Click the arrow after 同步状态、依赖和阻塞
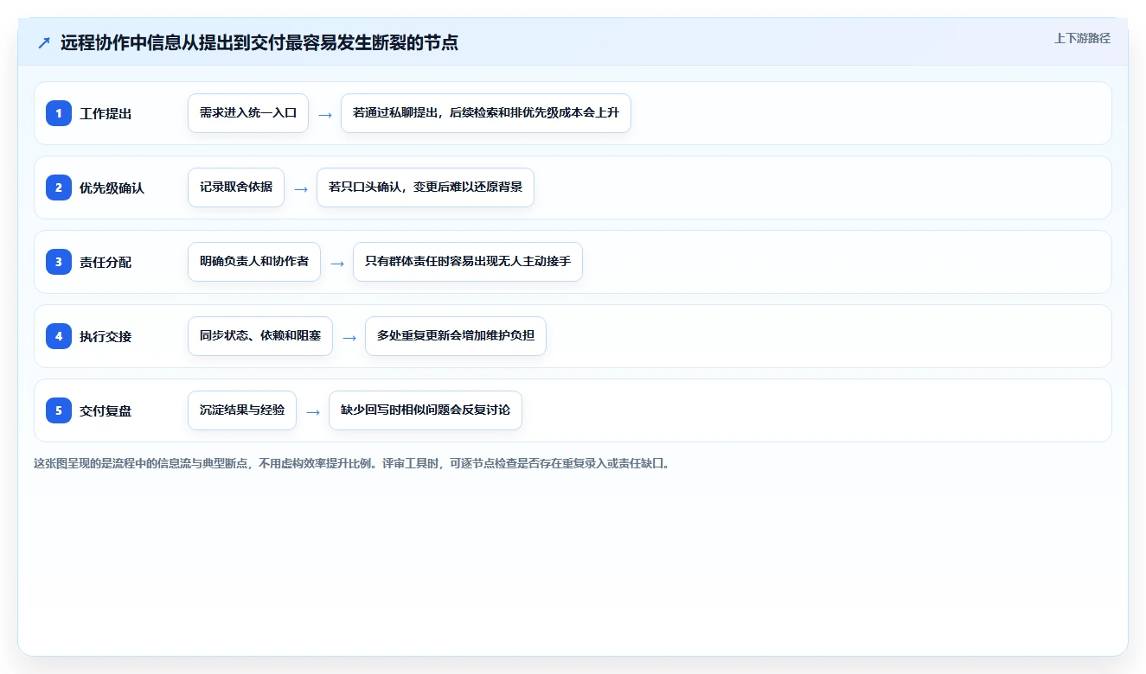Viewport: 1146px width, 674px height. tap(349, 337)
